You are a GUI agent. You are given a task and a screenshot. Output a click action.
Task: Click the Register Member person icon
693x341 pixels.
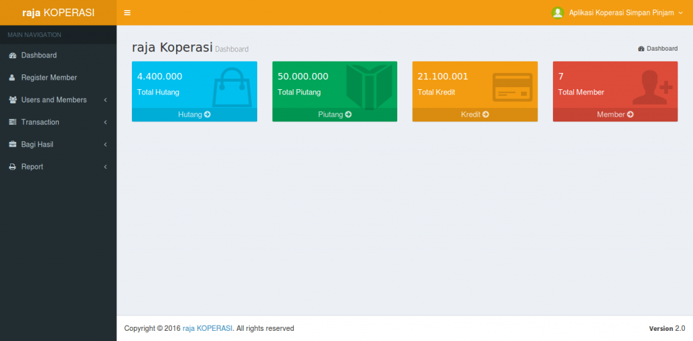pos(12,78)
